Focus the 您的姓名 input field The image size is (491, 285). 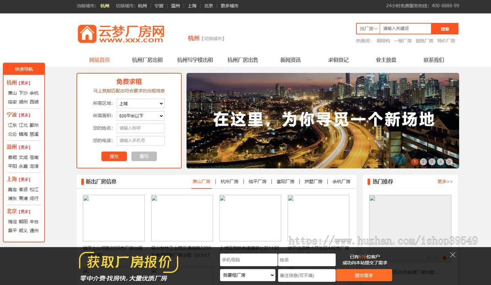pos(140,128)
